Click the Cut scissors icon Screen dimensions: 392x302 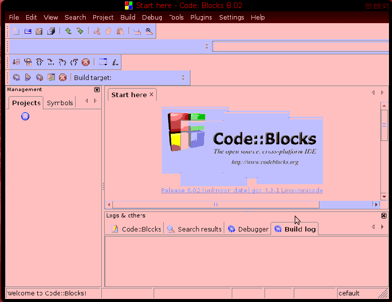point(97,31)
